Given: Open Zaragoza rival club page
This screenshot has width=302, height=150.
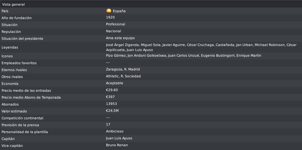Looking at the screenshot, I should (114, 70).
